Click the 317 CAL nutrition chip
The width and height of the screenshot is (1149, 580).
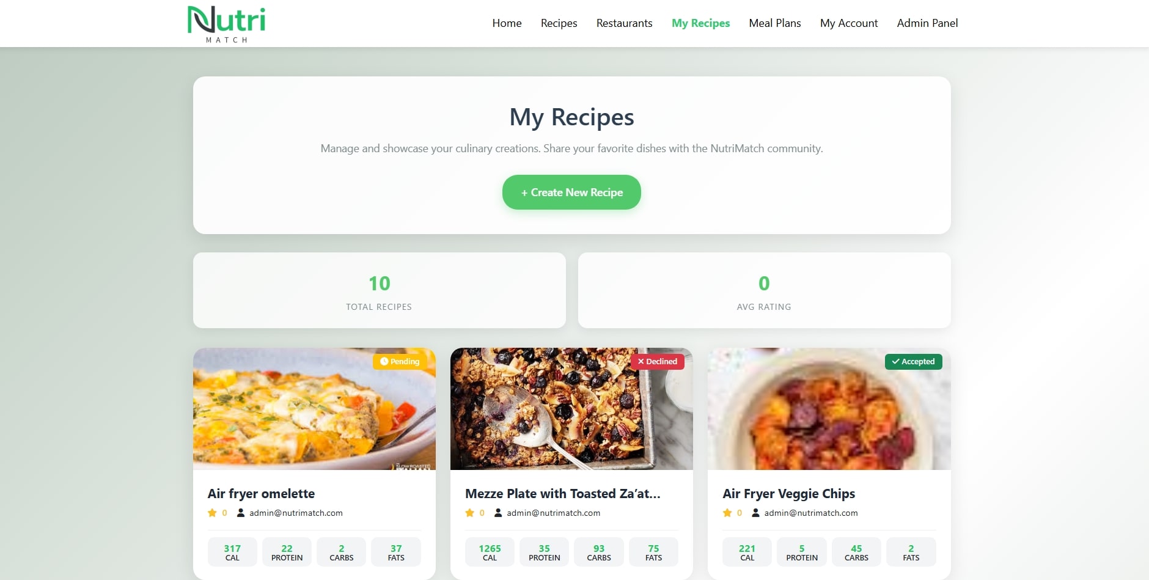coord(232,552)
